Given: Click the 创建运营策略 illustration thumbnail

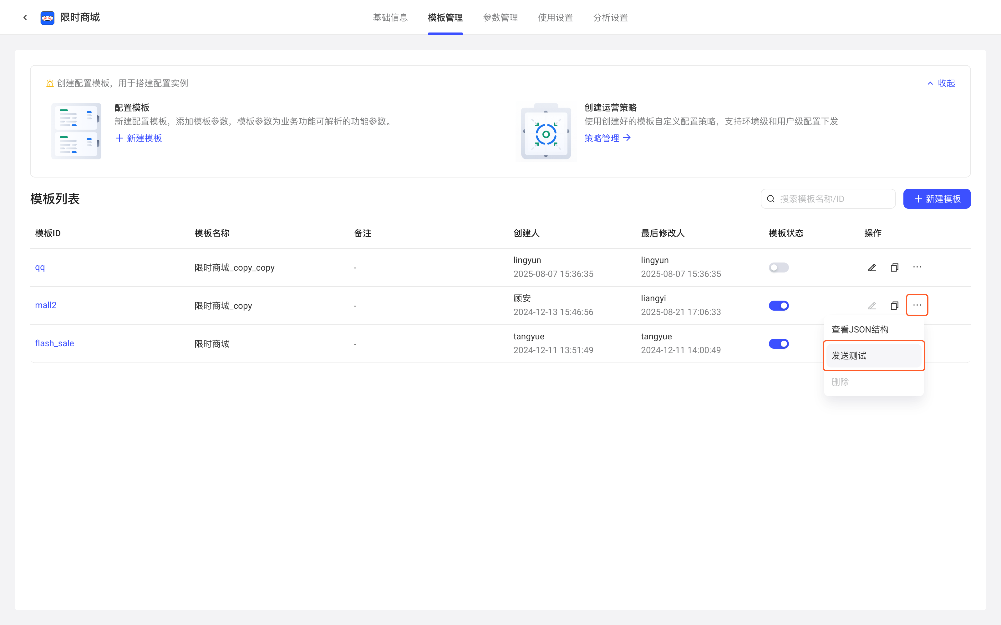Looking at the screenshot, I should coord(546,131).
